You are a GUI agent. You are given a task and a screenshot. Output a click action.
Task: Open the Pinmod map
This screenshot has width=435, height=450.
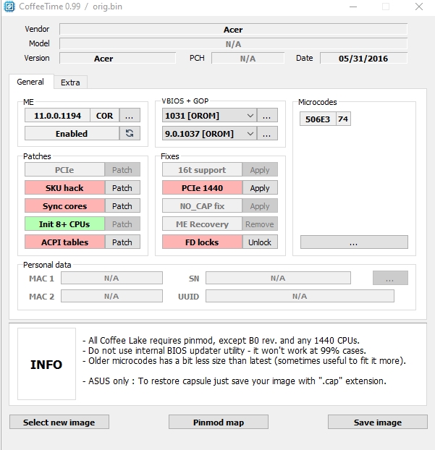click(x=219, y=422)
